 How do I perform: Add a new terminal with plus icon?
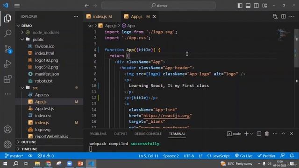pyautogui.click(x=246, y=134)
